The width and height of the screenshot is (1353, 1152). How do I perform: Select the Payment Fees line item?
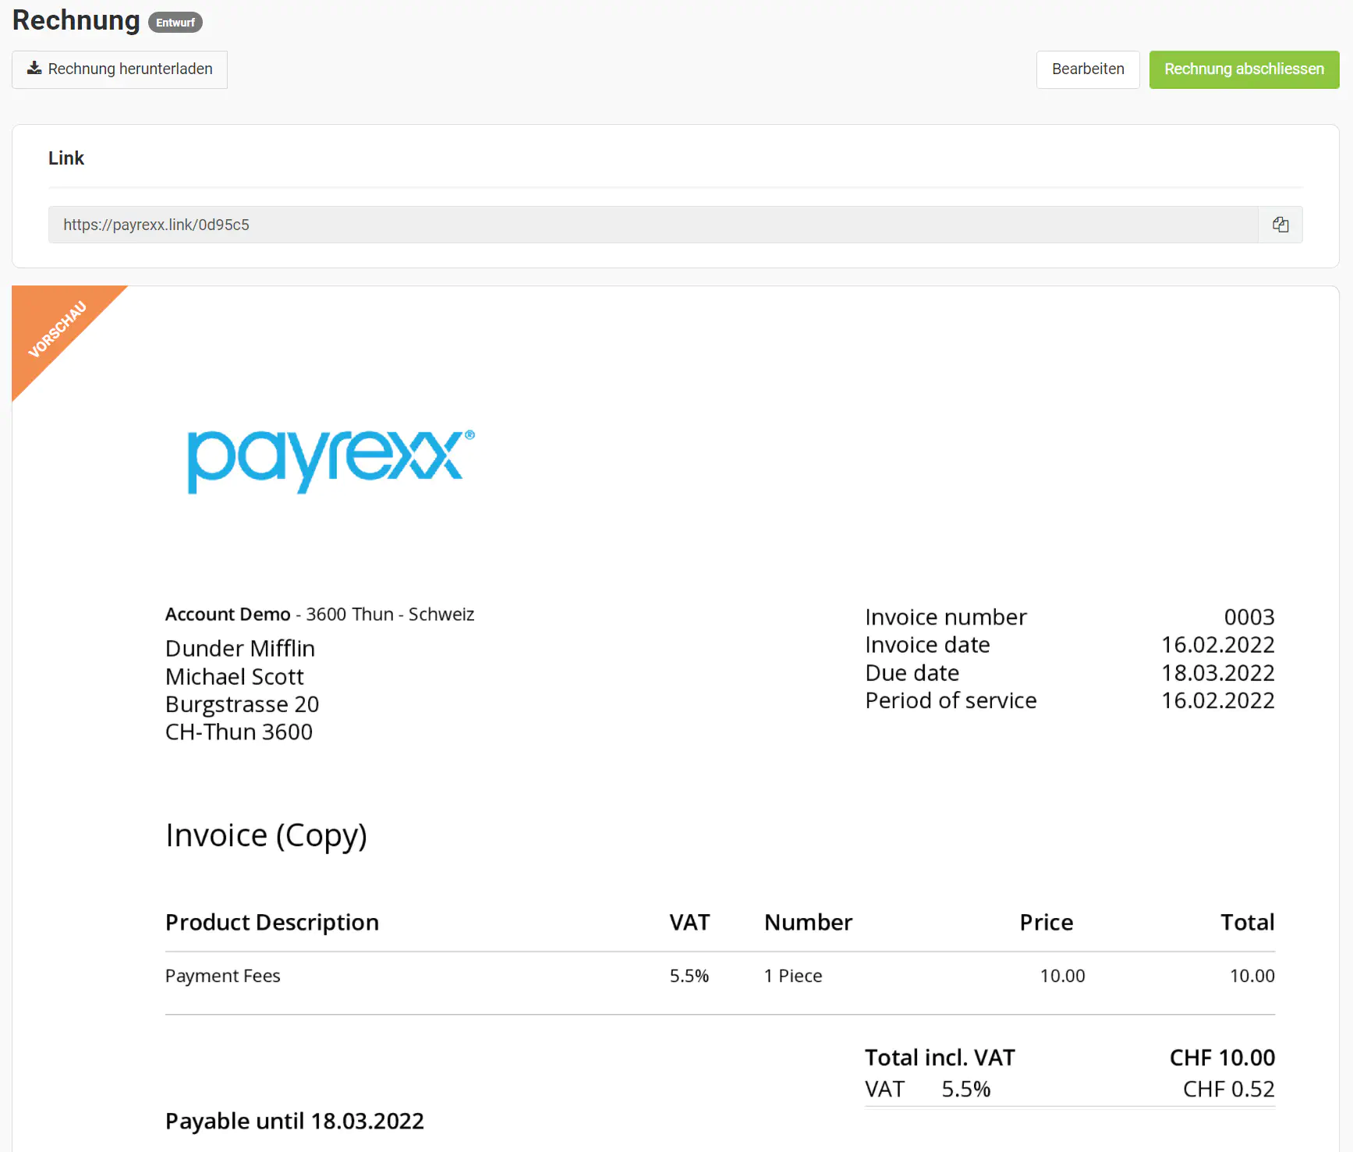pyautogui.click(x=223, y=976)
